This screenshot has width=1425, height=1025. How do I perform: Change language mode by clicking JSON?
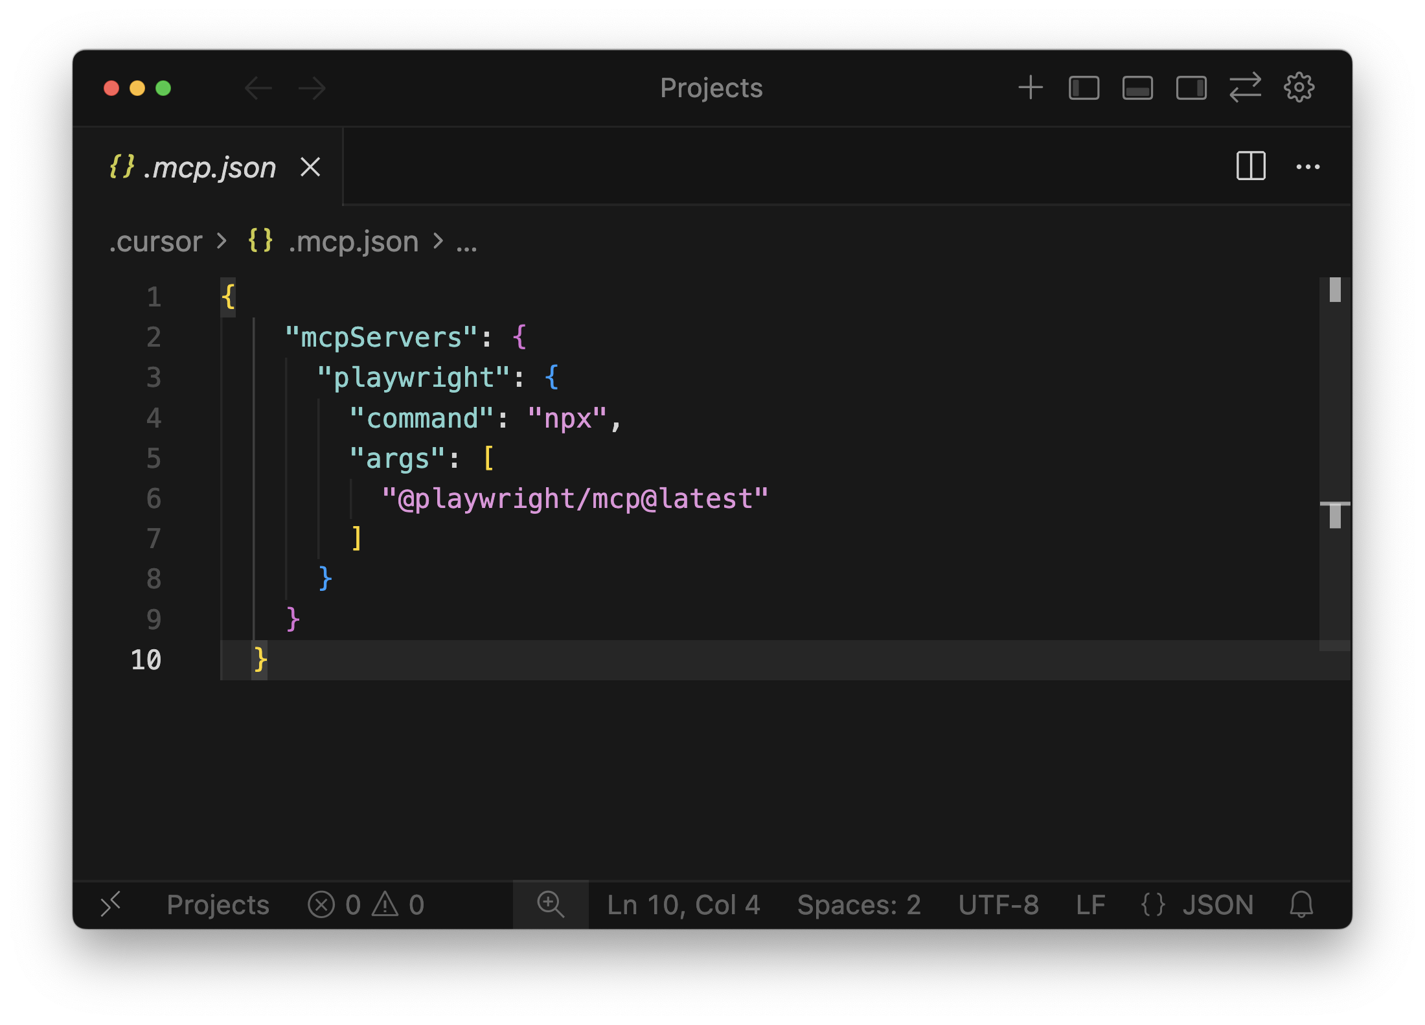tap(1218, 904)
